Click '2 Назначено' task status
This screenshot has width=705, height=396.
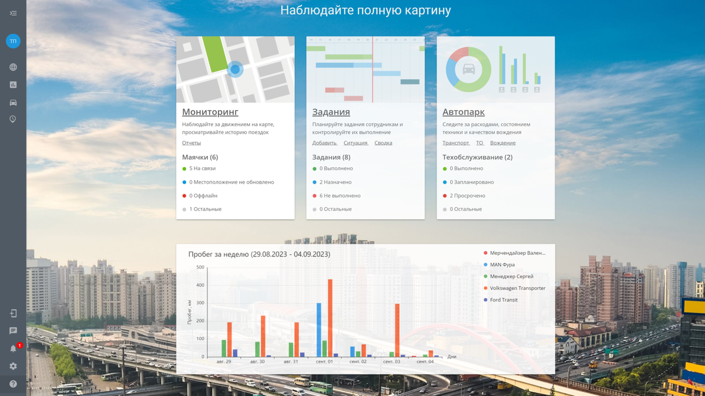pos(332,182)
